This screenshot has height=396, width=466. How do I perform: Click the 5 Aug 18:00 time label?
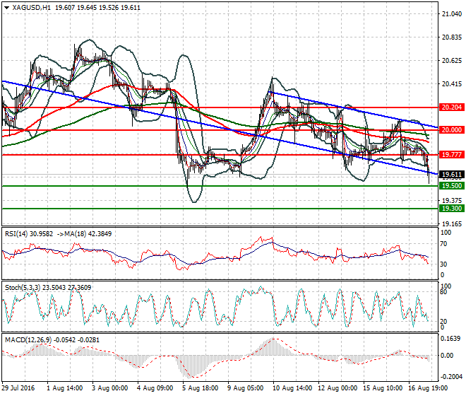click(x=200, y=388)
